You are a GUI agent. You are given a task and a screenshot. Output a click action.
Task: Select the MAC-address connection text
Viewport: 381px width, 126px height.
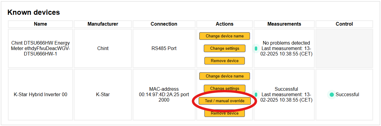point(164,94)
